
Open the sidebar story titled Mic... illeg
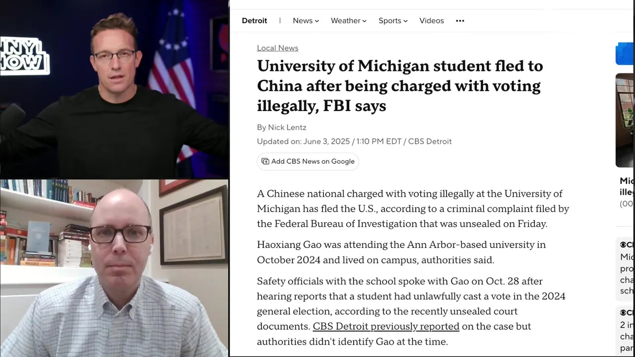pyautogui.click(x=627, y=186)
